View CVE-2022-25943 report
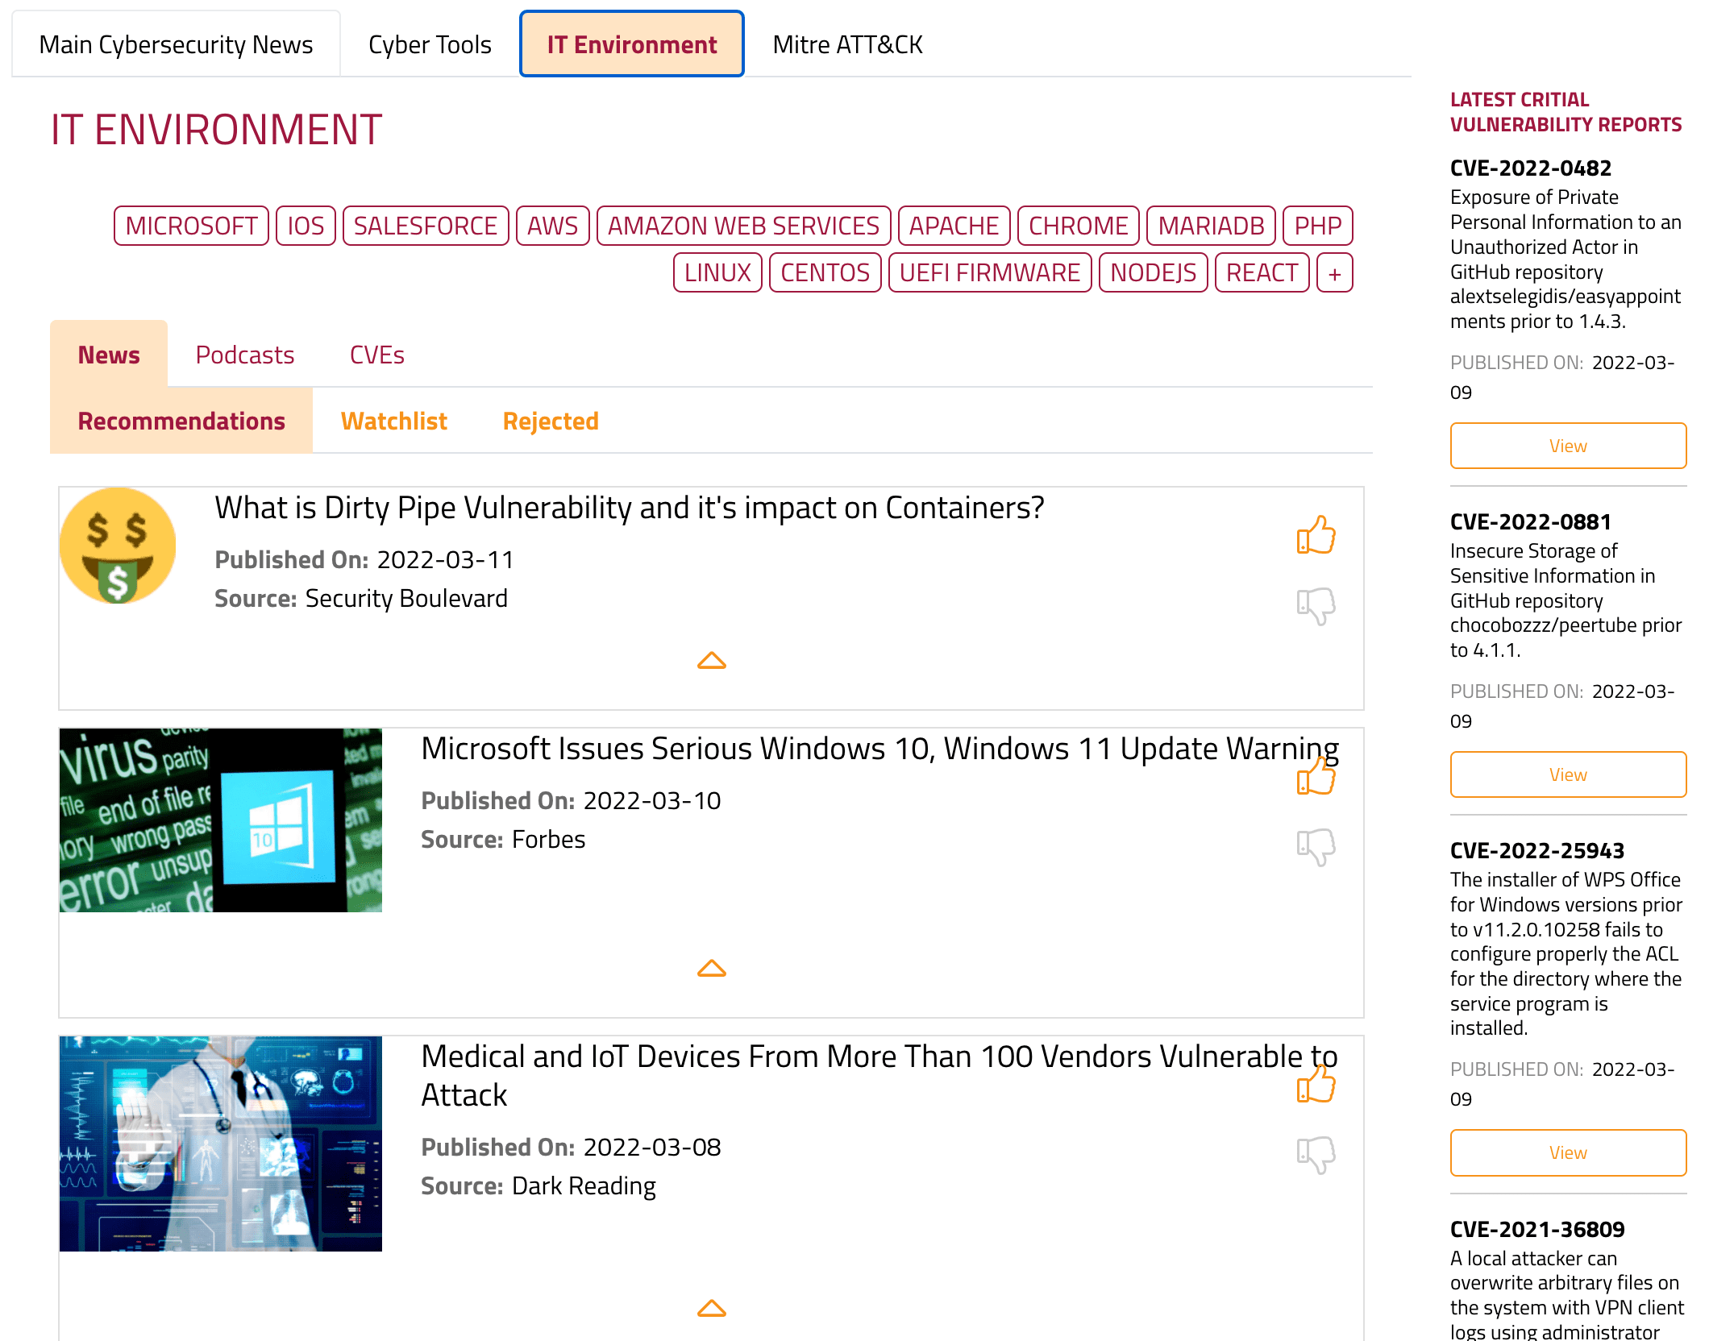This screenshot has height=1341, width=1709. click(x=1567, y=1152)
